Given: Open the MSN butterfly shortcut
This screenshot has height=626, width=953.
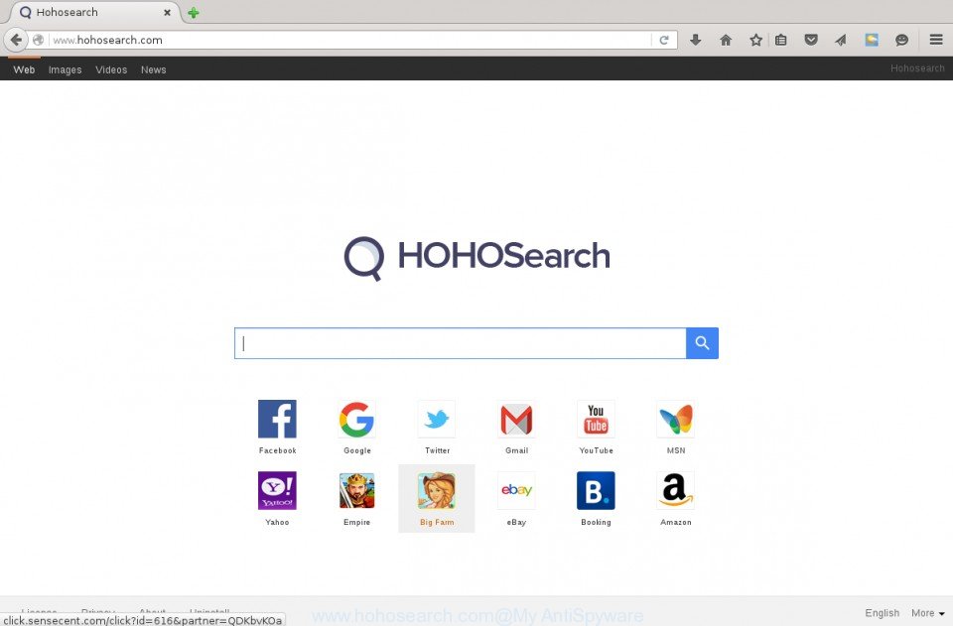Looking at the screenshot, I should 676,419.
